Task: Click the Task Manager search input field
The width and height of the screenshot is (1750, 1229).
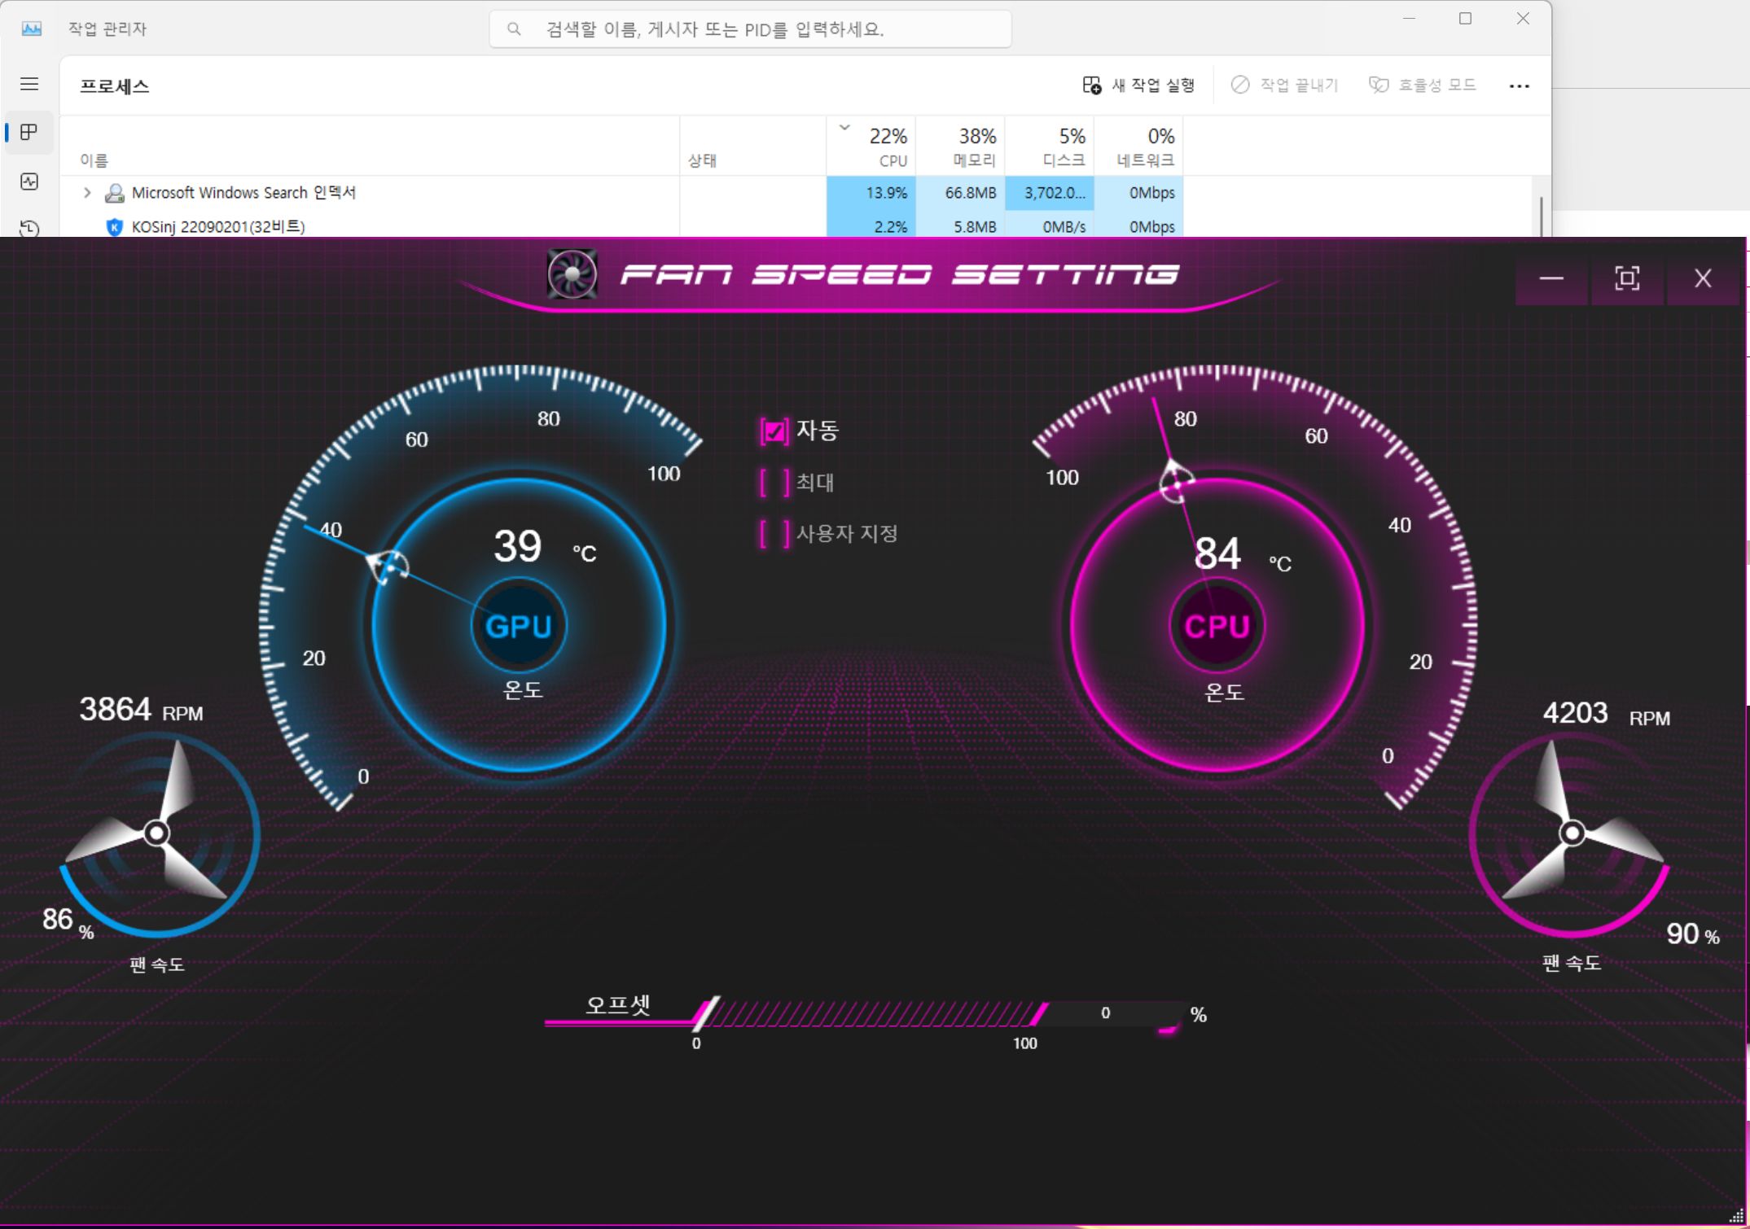Action: [749, 29]
